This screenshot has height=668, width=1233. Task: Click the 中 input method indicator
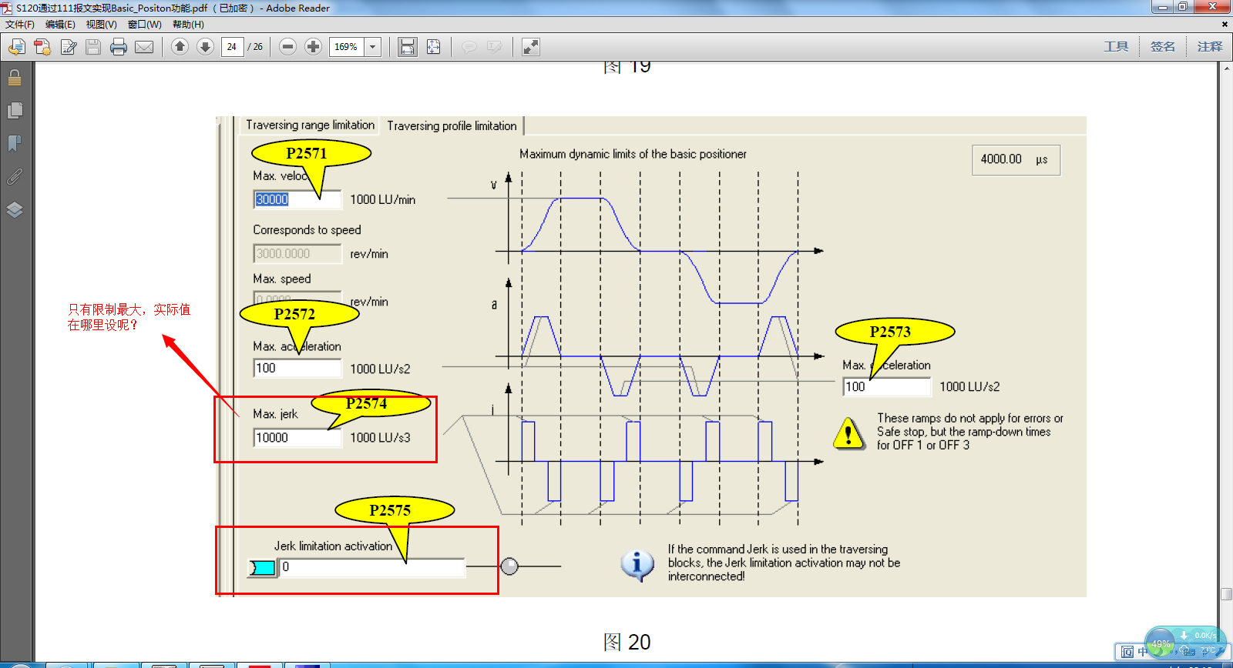[1143, 652]
